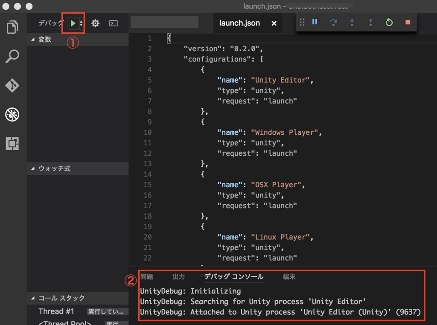Open the Search view in sidebar
Viewport: 437px width, 325px height.
[12, 56]
